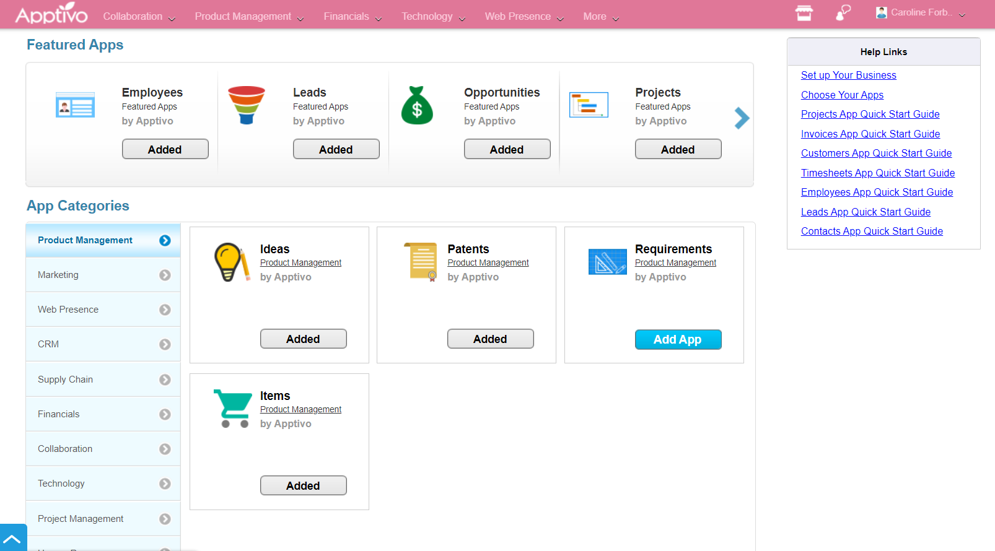The width and height of the screenshot is (995, 551).
Task: Click Product Management link under Items
Action: pyautogui.click(x=300, y=409)
